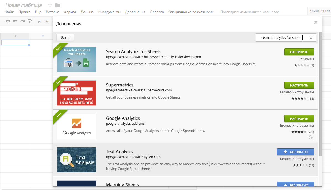Open the Комментарии button
The height and width of the screenshot is (190, 331).
click(x=319, y=11)
